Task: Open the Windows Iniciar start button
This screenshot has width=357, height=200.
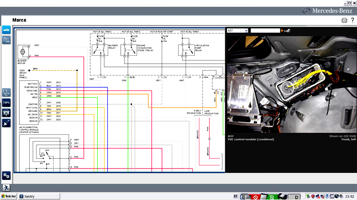Action: [x=9, y=196]
